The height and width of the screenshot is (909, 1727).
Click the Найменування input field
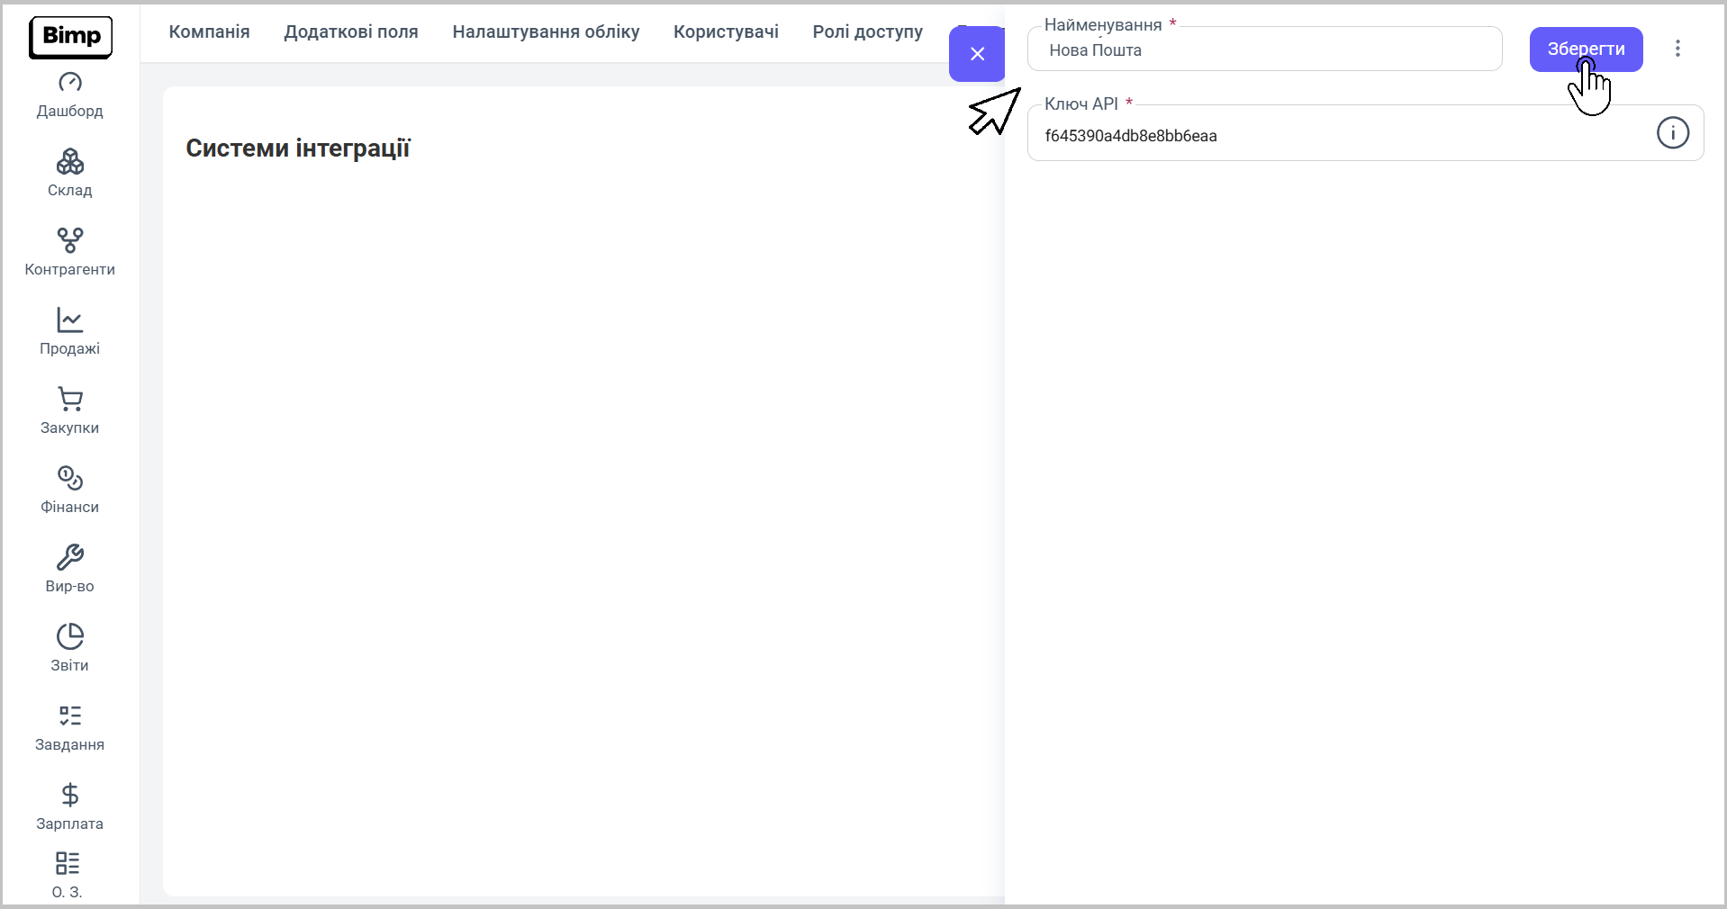[x=1264, y=50]
